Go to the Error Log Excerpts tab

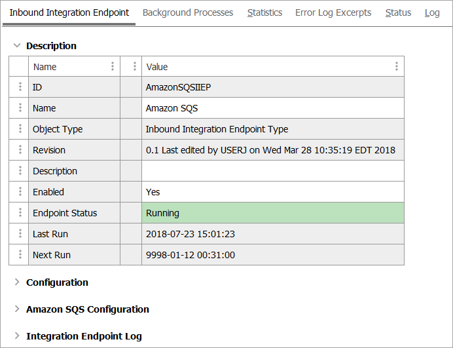tap(333, 12)
